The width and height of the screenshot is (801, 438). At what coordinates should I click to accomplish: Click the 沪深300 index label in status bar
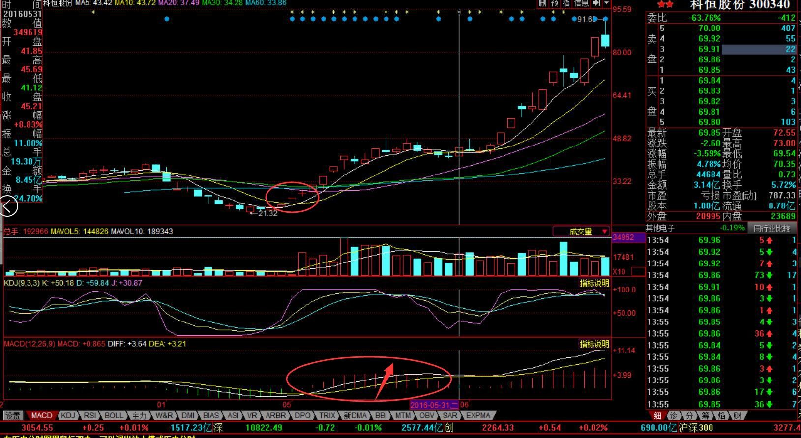coord(696,428)
